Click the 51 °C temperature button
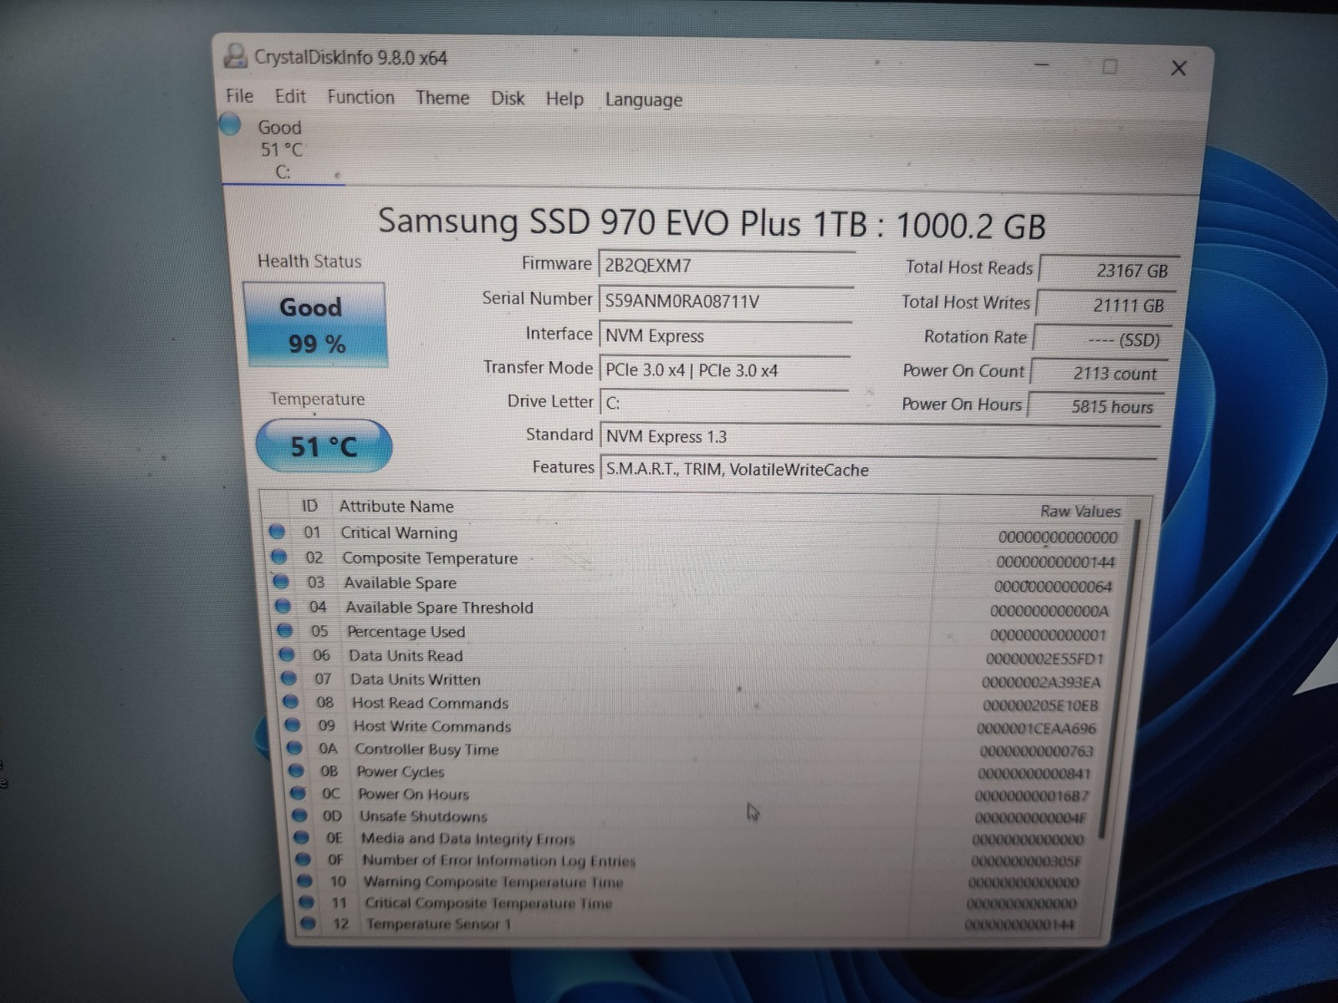1338x1003 pixels. point(323,446)
